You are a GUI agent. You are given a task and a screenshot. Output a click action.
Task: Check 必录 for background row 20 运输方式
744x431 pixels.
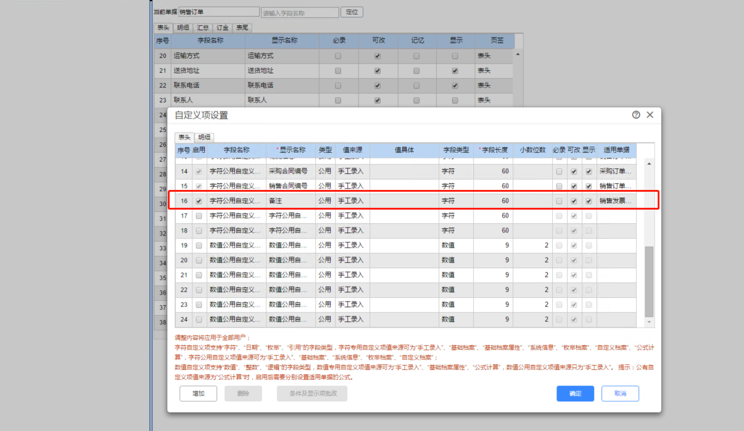pyautogui.click(x=338, y=56)
